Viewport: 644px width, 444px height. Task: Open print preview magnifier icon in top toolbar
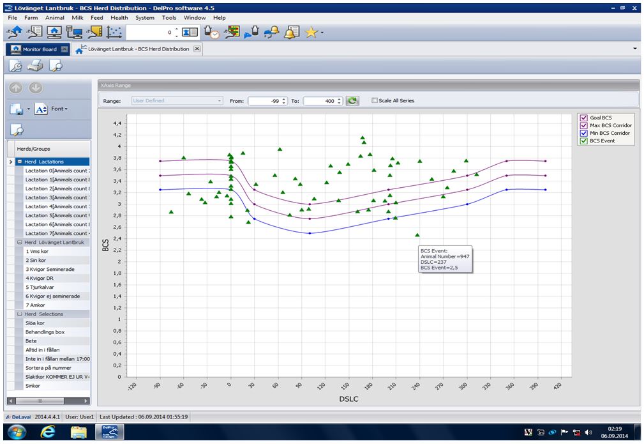tap(56, 65)
